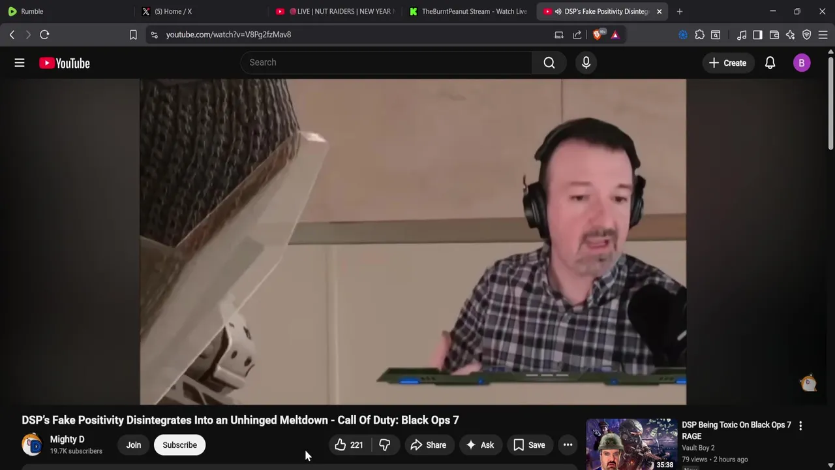Image resolution: width=835 pixels, height=470 pixels.
Task: Switch to the (5) Home / X tab
Action: click(x=201, y=11)
